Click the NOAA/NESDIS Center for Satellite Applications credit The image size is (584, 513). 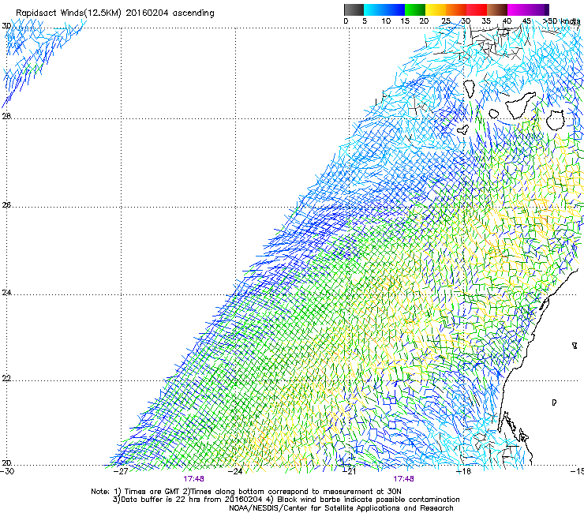click(341, 508)
